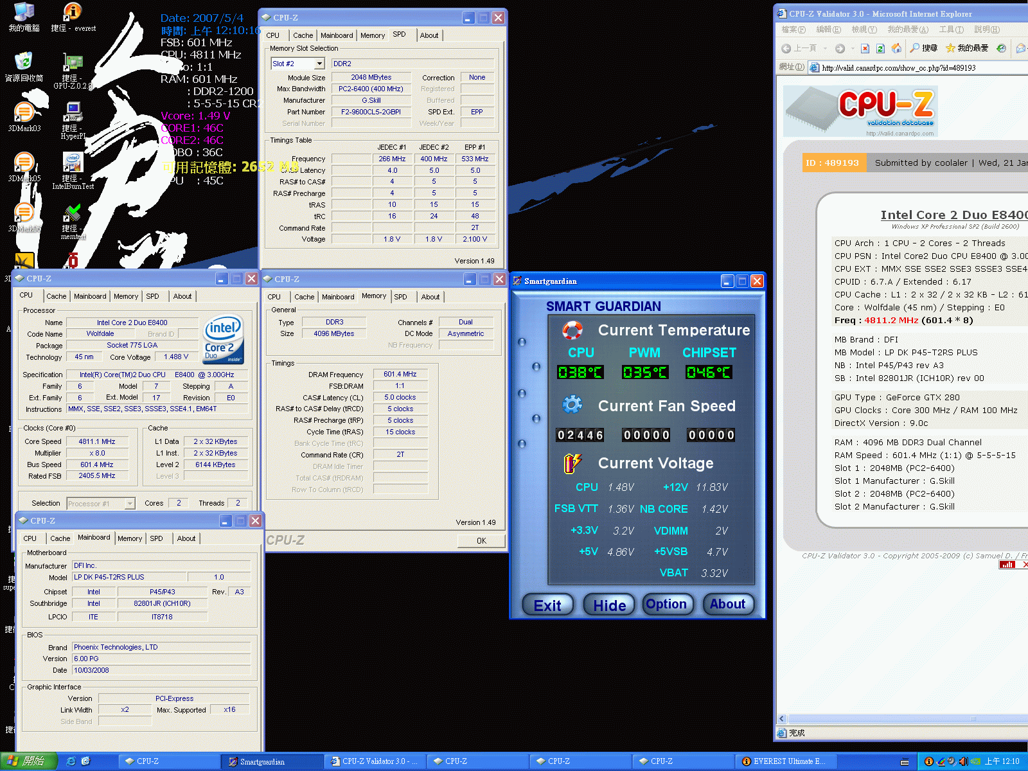The height and width of the screenshot is (771, 1028).
Task: Select the SPD tab in Memory CPU-Z window
Action: pyautogui.click(x=400, y=297)
